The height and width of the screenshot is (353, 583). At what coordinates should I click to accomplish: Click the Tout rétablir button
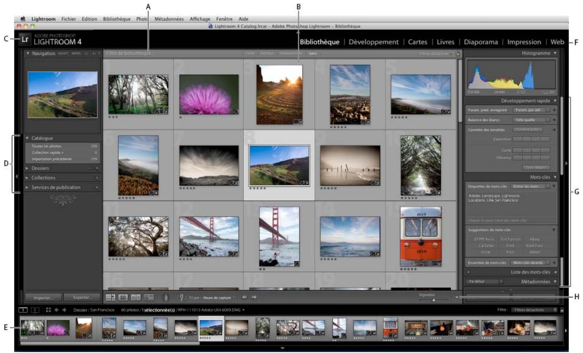click(x=535, y=167)
